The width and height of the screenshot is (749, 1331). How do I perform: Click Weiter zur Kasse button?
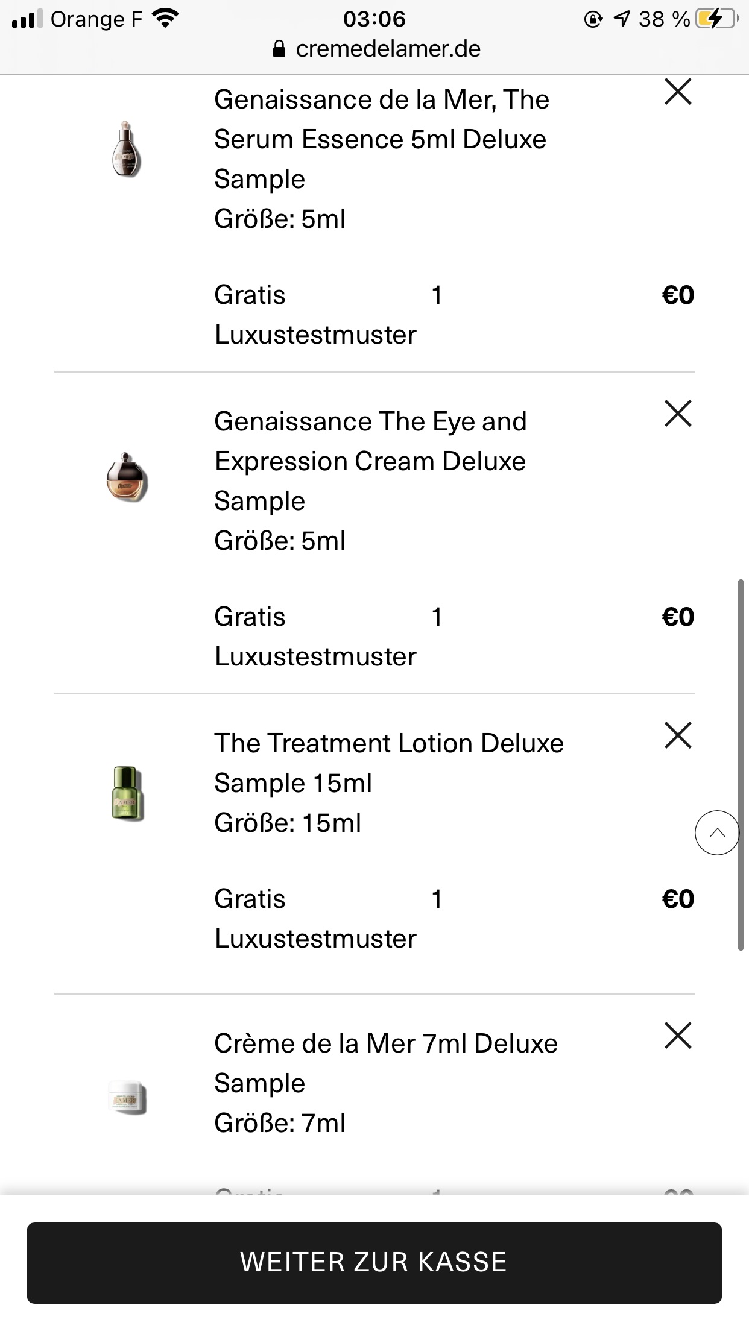point(374,1262)
